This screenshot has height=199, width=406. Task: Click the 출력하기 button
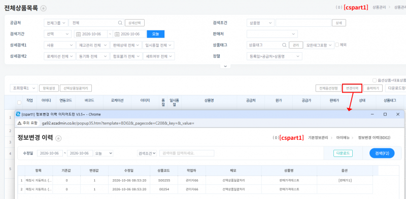coord(373,88)
